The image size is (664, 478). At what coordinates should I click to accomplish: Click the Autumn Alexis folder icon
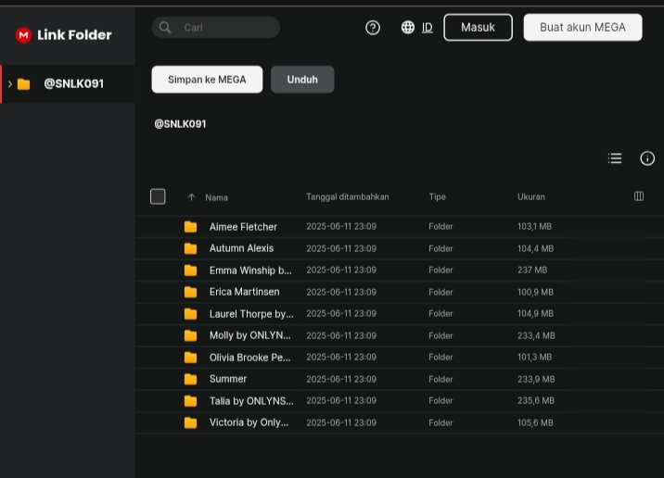point(190,248)
